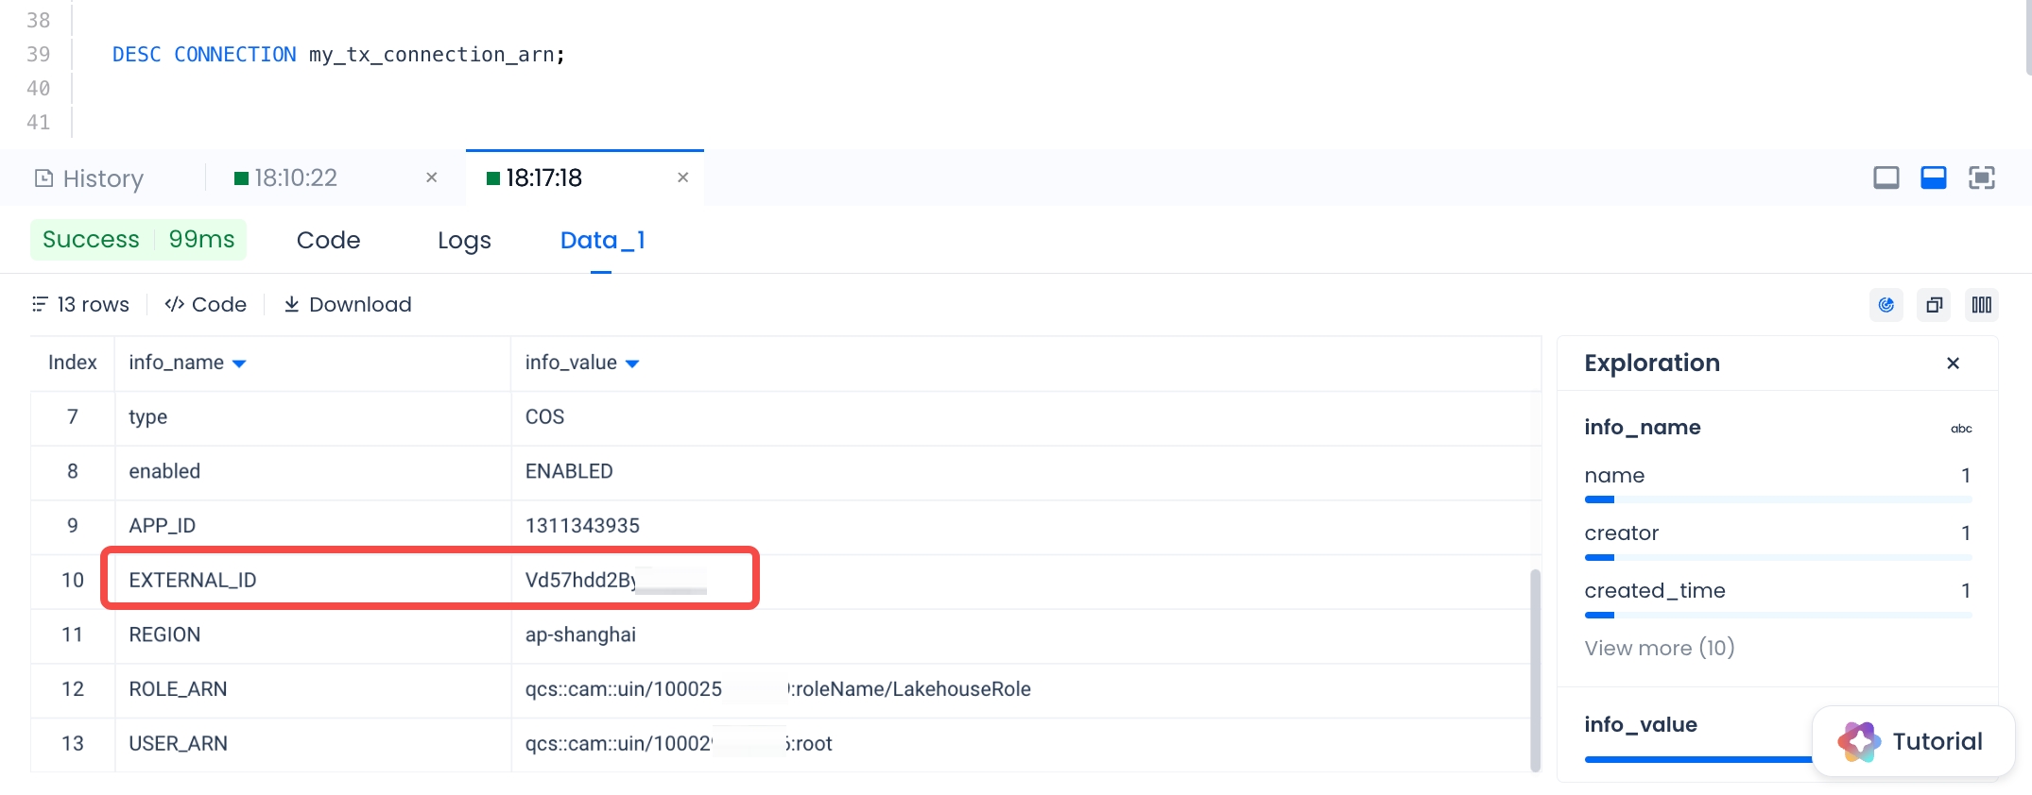
Task: Toggle the column settings icon
Action: pos(1981,305)
